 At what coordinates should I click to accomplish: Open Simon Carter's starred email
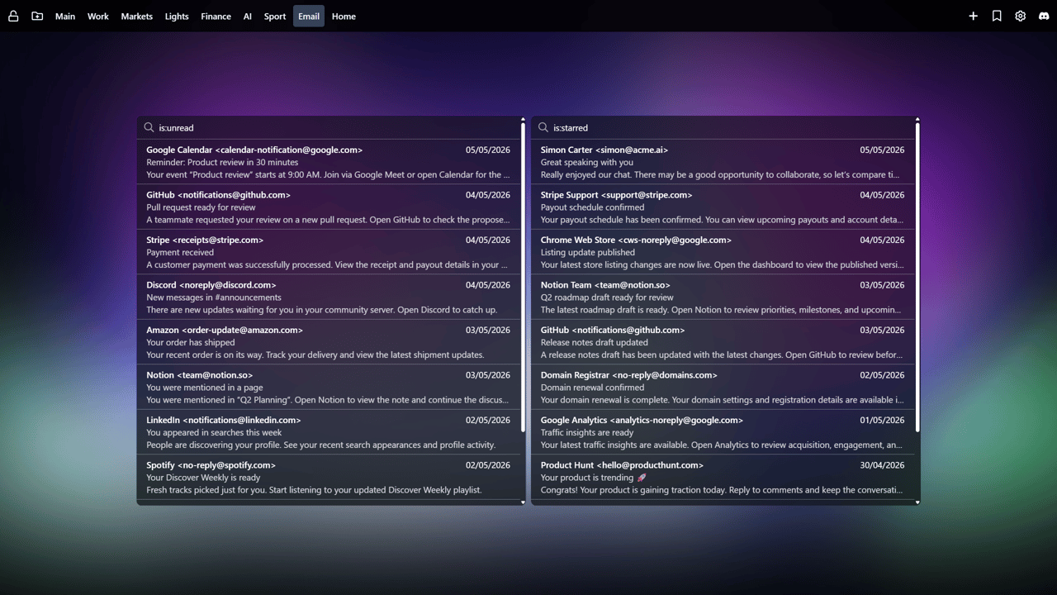tap(723, 162)
